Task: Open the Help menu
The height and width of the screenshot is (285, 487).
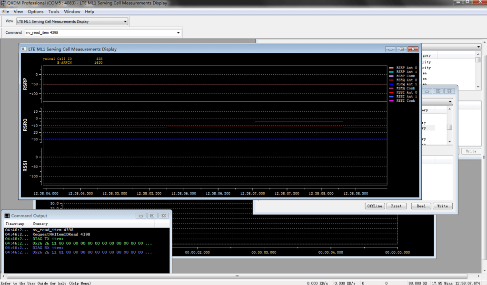Action: pos(89,11)
